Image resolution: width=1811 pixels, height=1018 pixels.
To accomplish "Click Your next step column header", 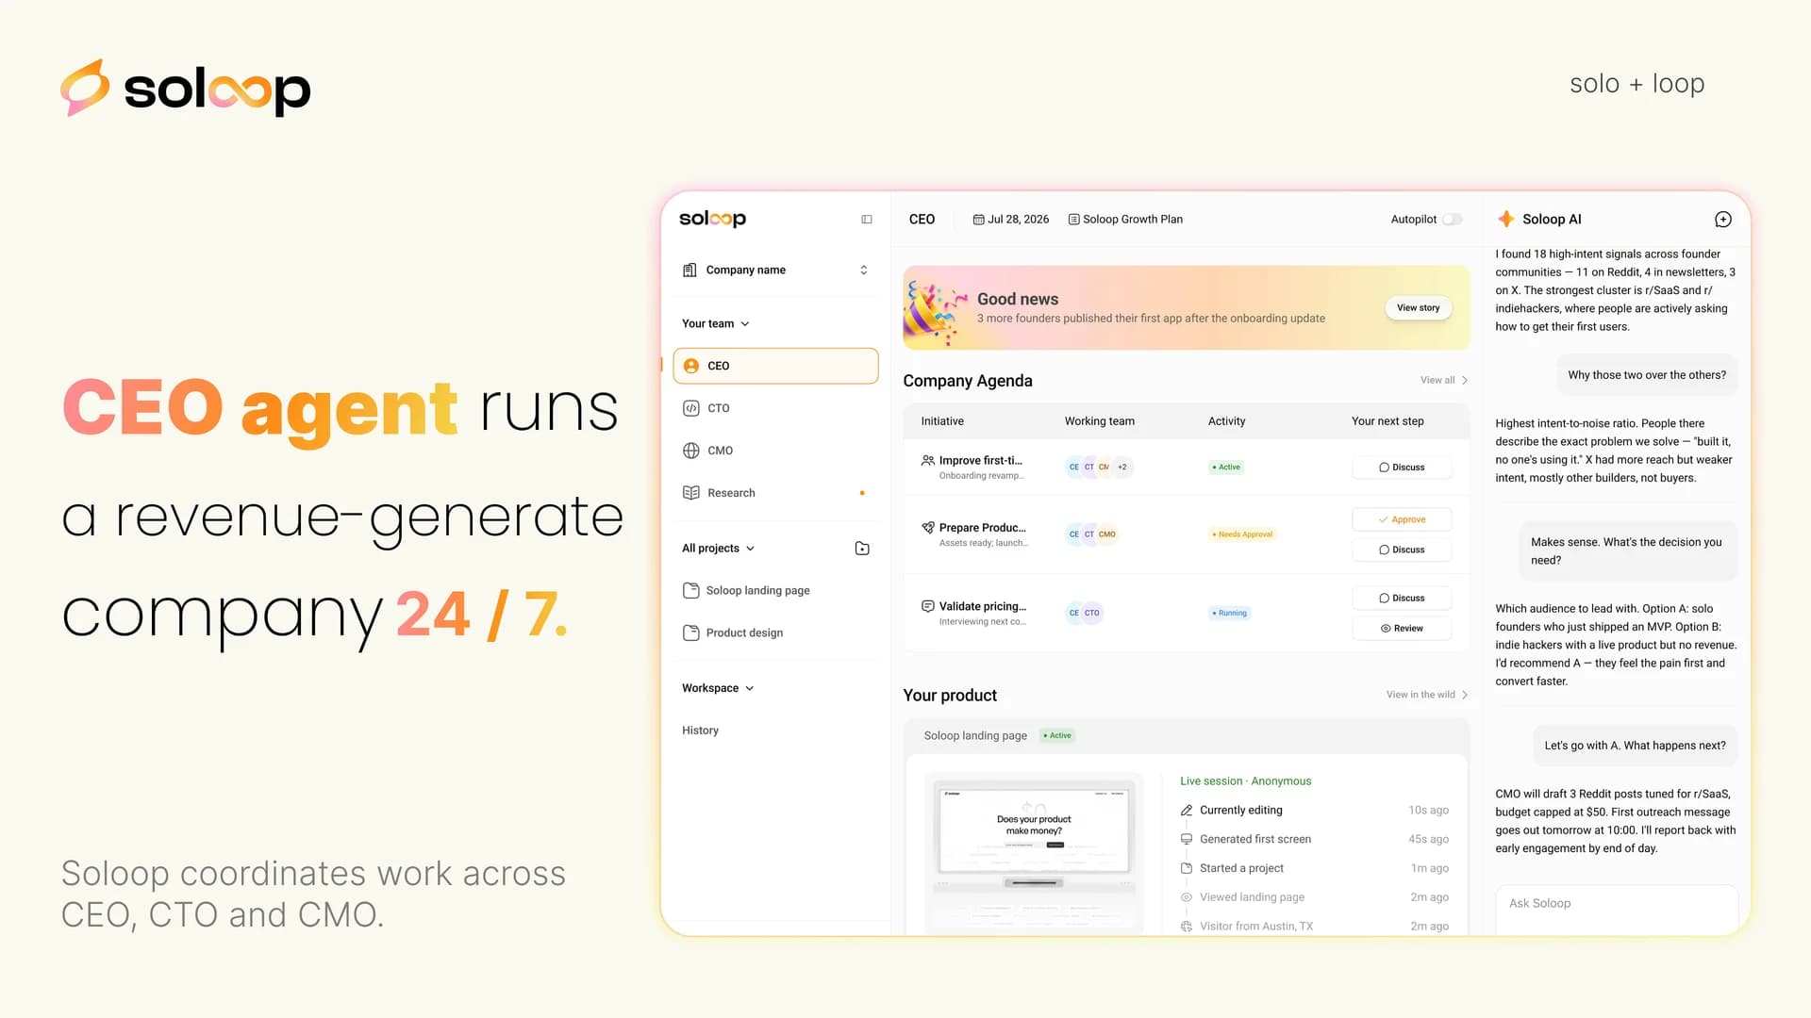I will [1387, 421].
